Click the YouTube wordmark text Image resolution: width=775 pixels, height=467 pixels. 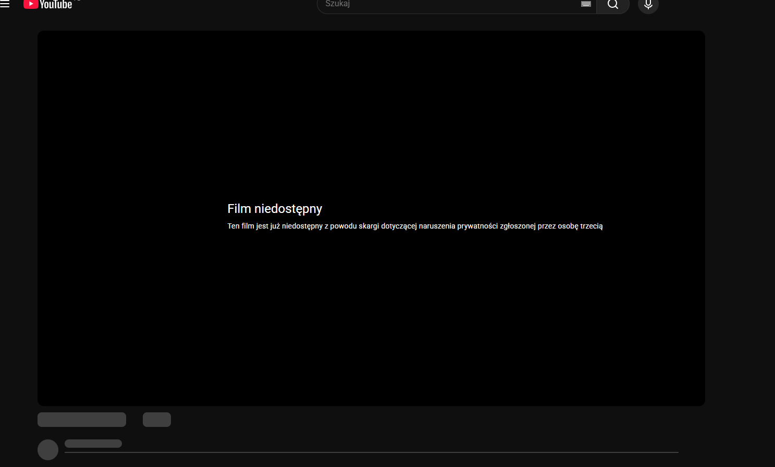56,5
